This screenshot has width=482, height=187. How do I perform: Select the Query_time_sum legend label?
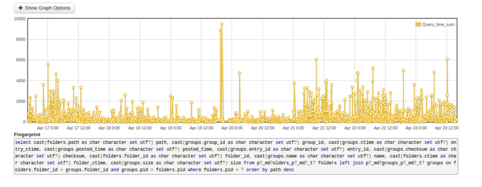(438, 24)
